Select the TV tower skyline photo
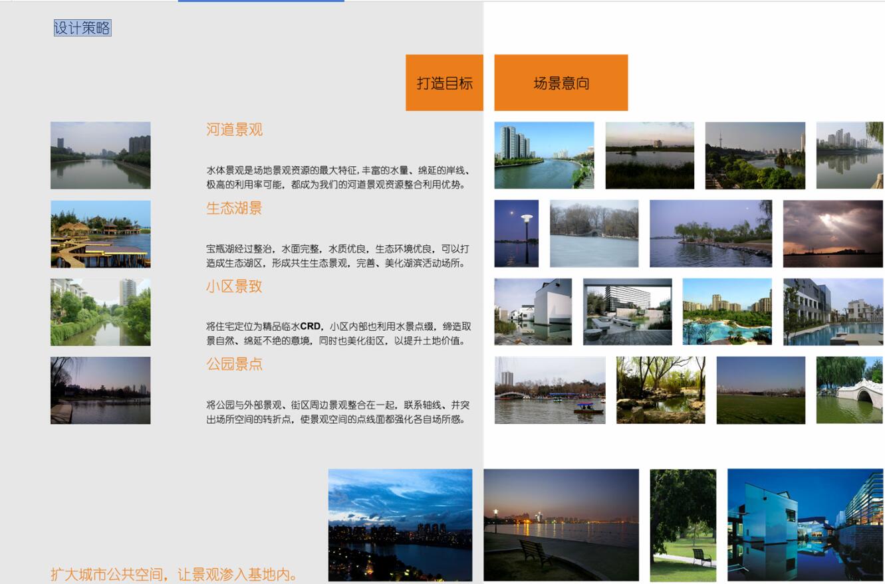This screenshot has height=584, width=885. (x=755, y=155)
